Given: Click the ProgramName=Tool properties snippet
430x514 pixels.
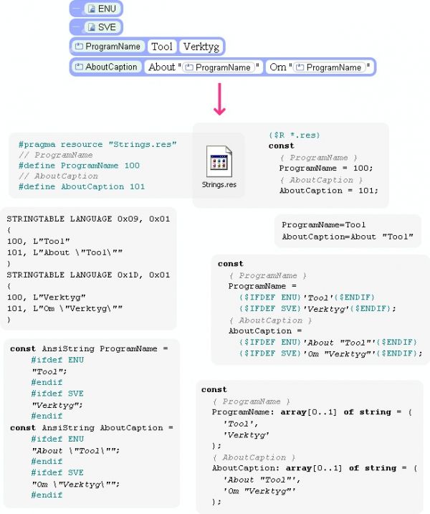Looking at the screenshot, I should [348, 231].
